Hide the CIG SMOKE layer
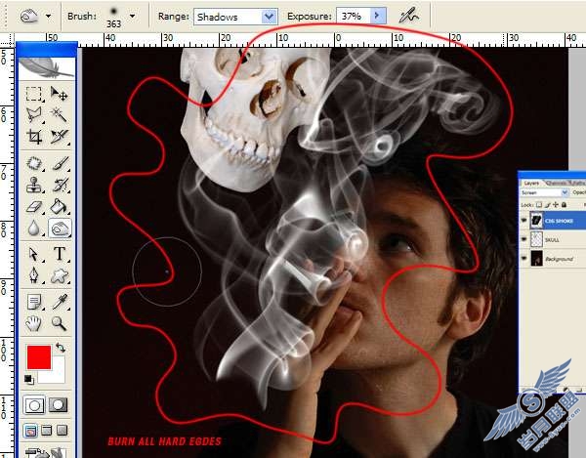The height and width of the screenshot is (458, 586). tap(523, 221)
